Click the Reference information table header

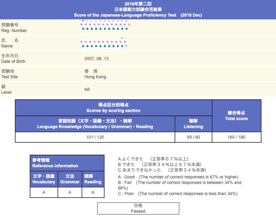coord(67,163)
